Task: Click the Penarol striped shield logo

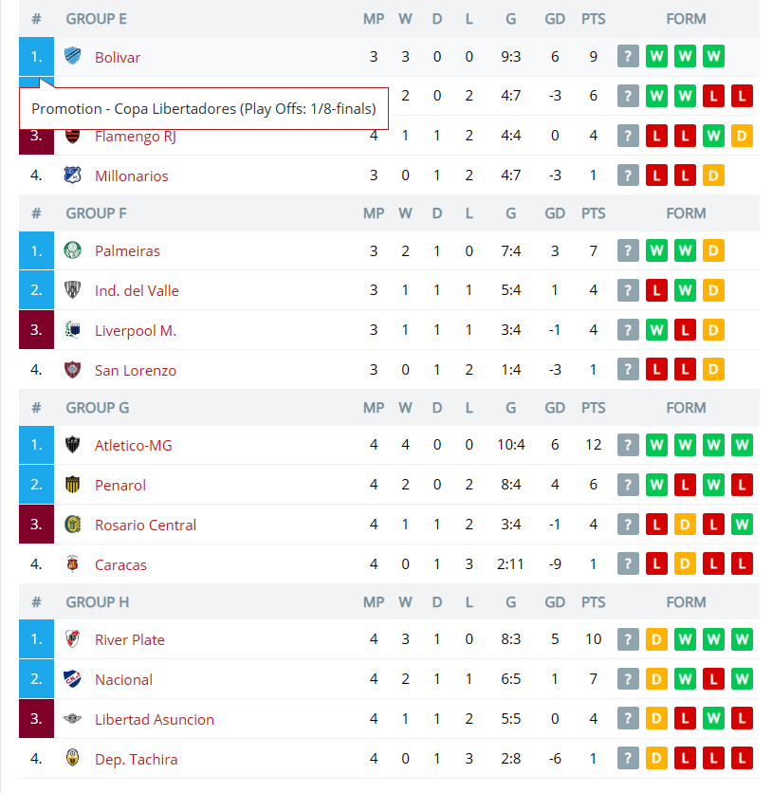Action: point(73,485)
